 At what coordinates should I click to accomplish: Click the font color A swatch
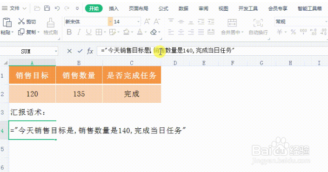tap(140, 32)
